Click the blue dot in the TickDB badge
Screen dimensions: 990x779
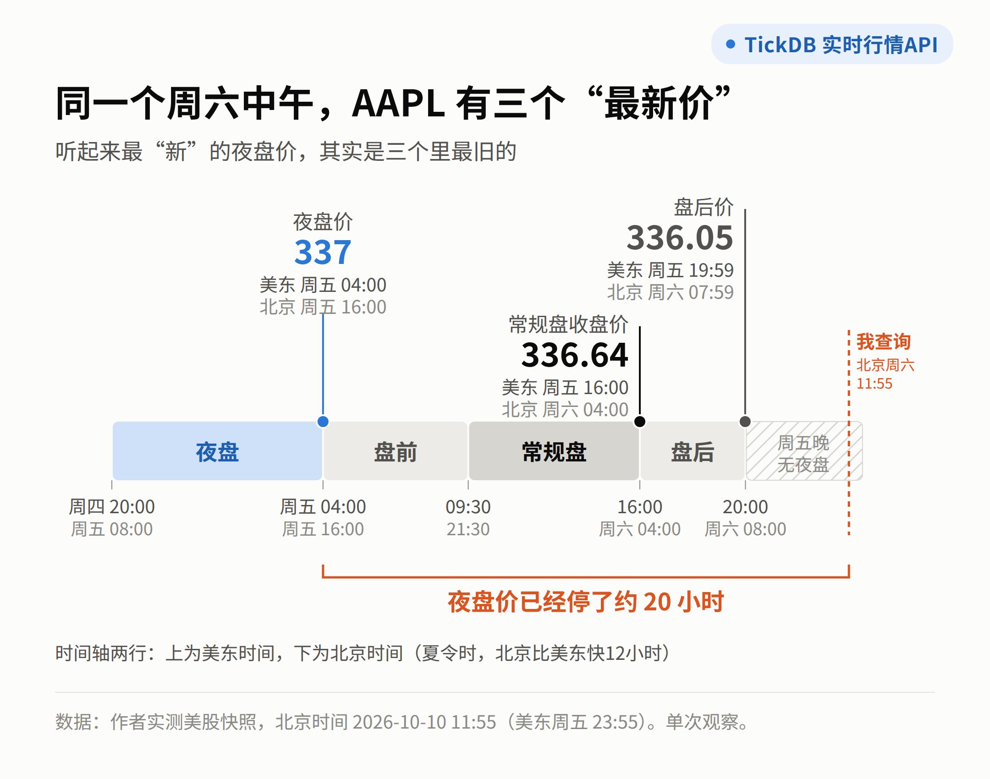[x=731, y=44]
